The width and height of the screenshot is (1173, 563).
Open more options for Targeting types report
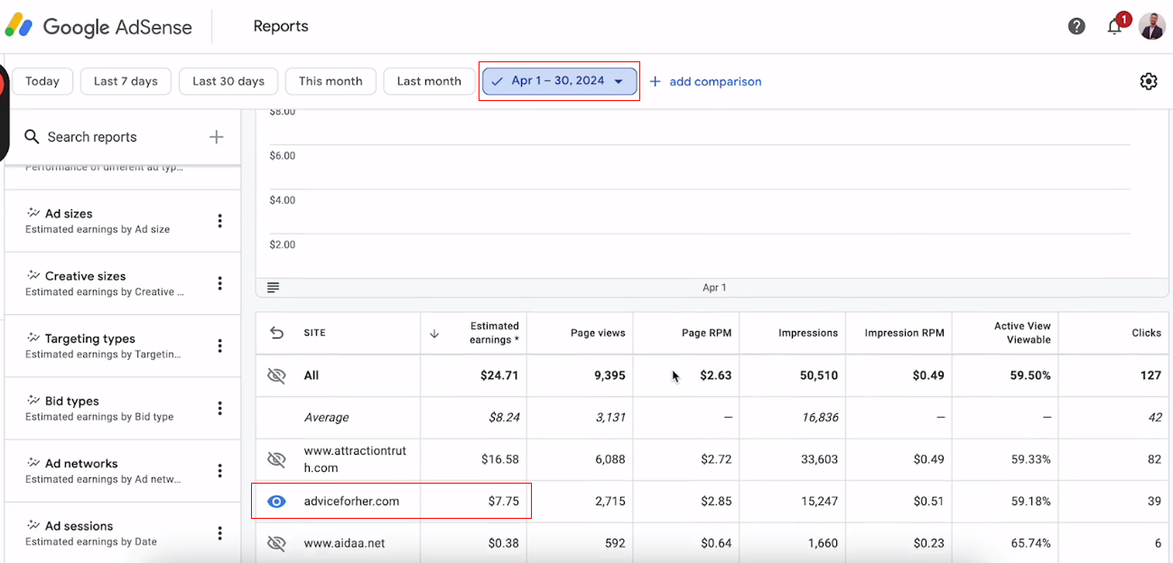coord(219,346)
